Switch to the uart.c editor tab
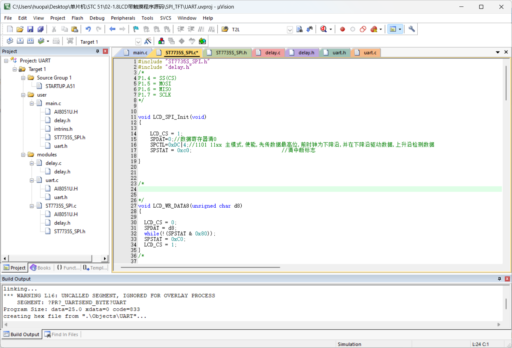This screenshot has height=348, width=512. coord(366,53)
